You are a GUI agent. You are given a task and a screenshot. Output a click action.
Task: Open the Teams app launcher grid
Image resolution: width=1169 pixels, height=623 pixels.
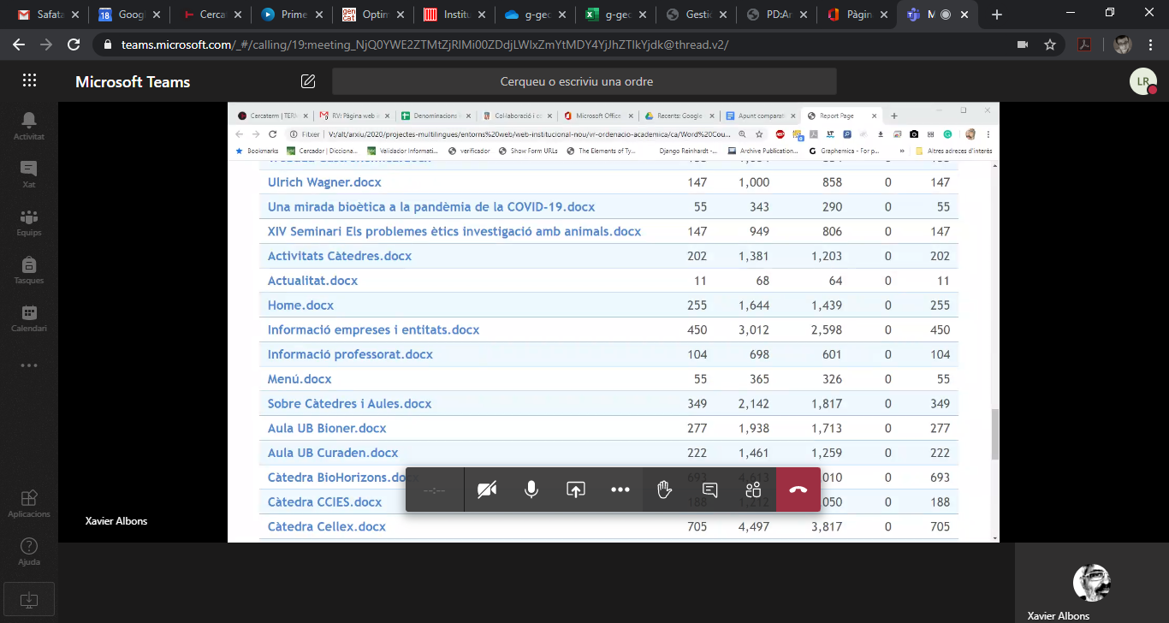(29, 80)
